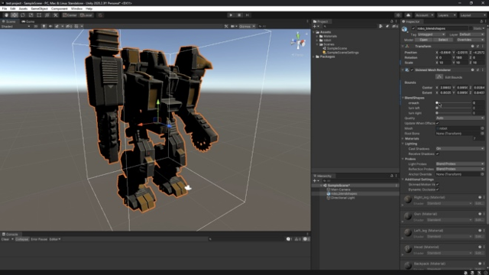Click the Play button
Viewport: 489px width, 275px height.
click(231, 15)
